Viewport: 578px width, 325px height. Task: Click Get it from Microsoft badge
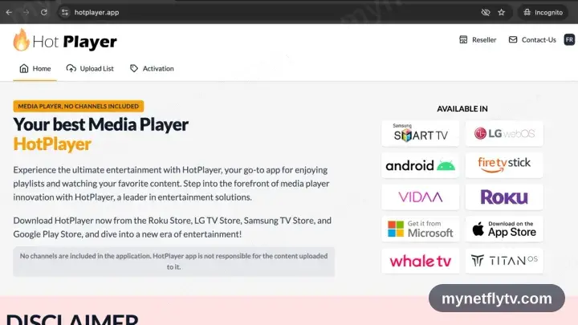coord(420,229)
